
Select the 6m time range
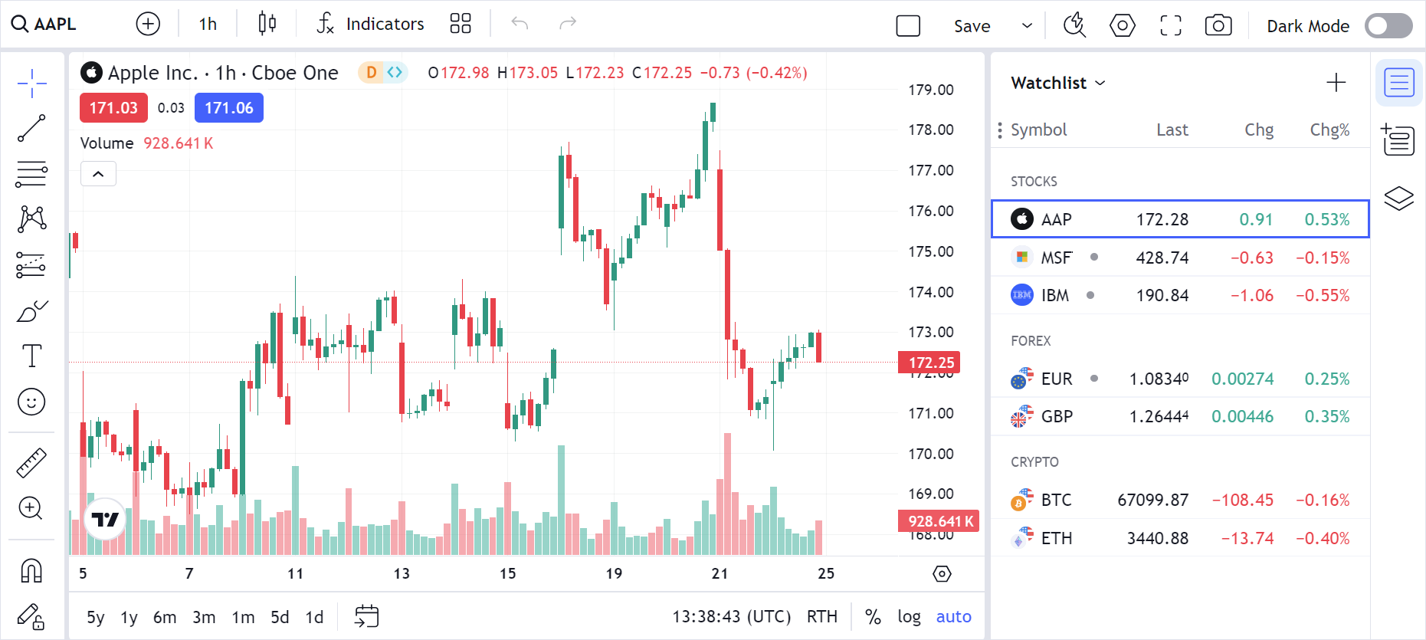[165, 616]
